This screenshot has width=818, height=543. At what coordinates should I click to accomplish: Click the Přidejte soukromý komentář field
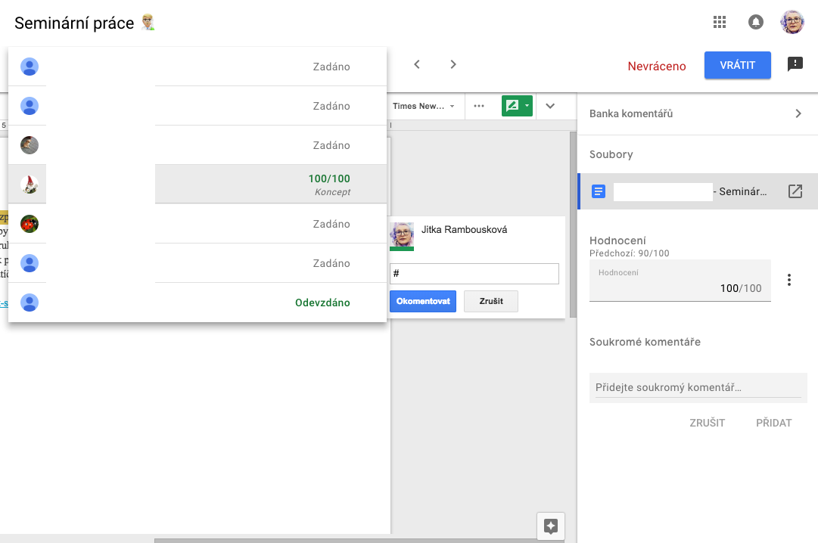(698, 387)
